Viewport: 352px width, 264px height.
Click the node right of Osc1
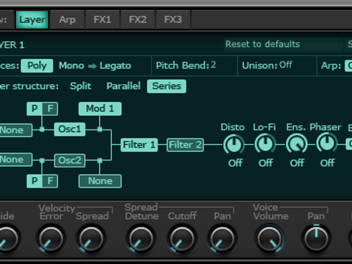coord(99,129)
